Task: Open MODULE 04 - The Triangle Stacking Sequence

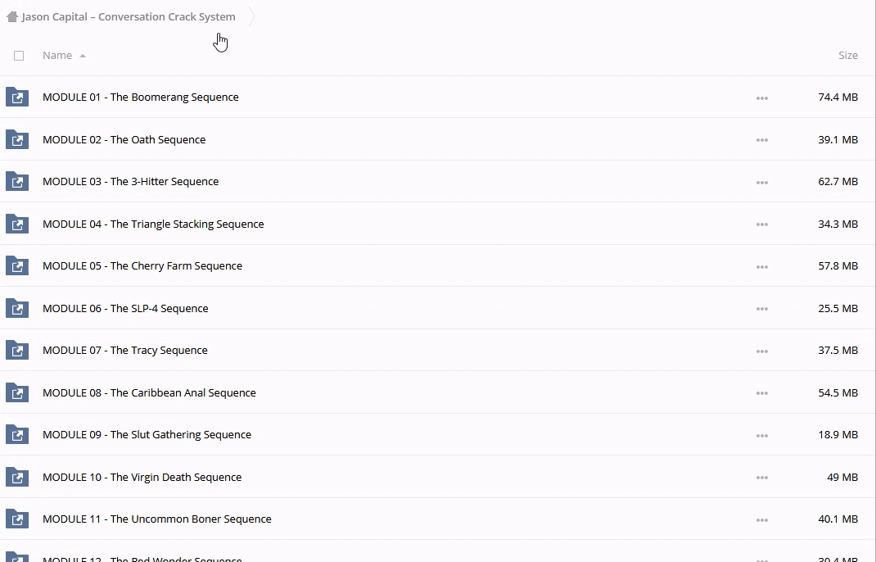Action: (x=153, y=224)
